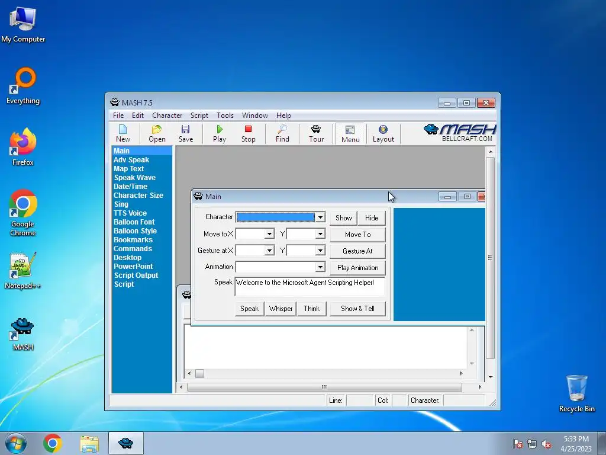Viewport: 606px width, 455px height.
Task: Click the MASH taskbar button
Action: [x=126, y=443]
